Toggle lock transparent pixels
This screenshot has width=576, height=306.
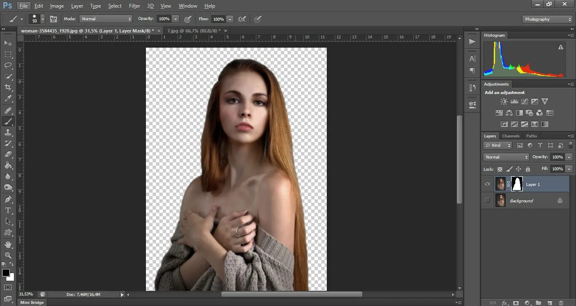[x=500, y=169]
